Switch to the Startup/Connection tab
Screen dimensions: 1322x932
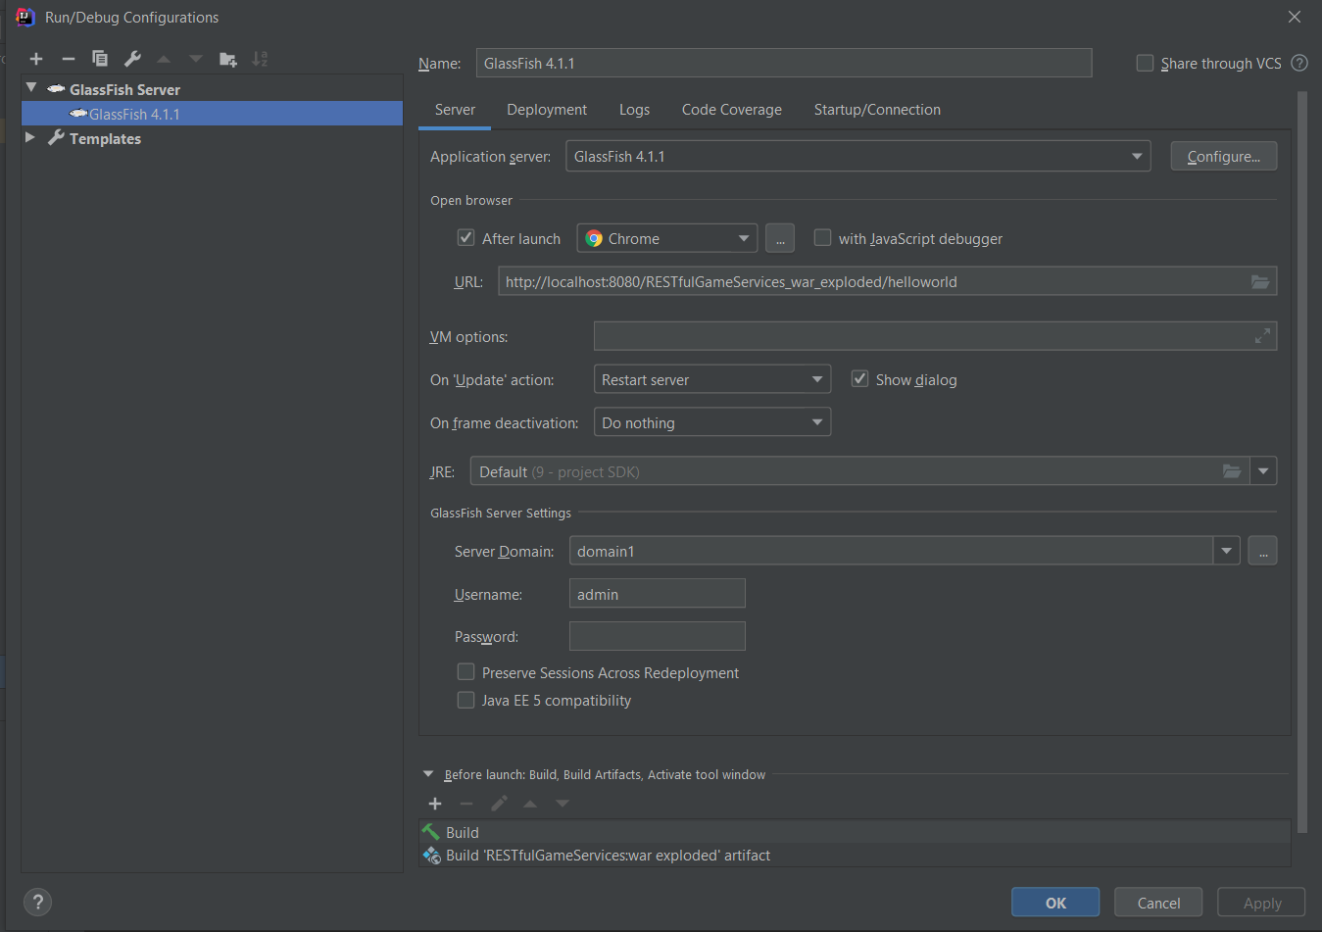(877, 110)
